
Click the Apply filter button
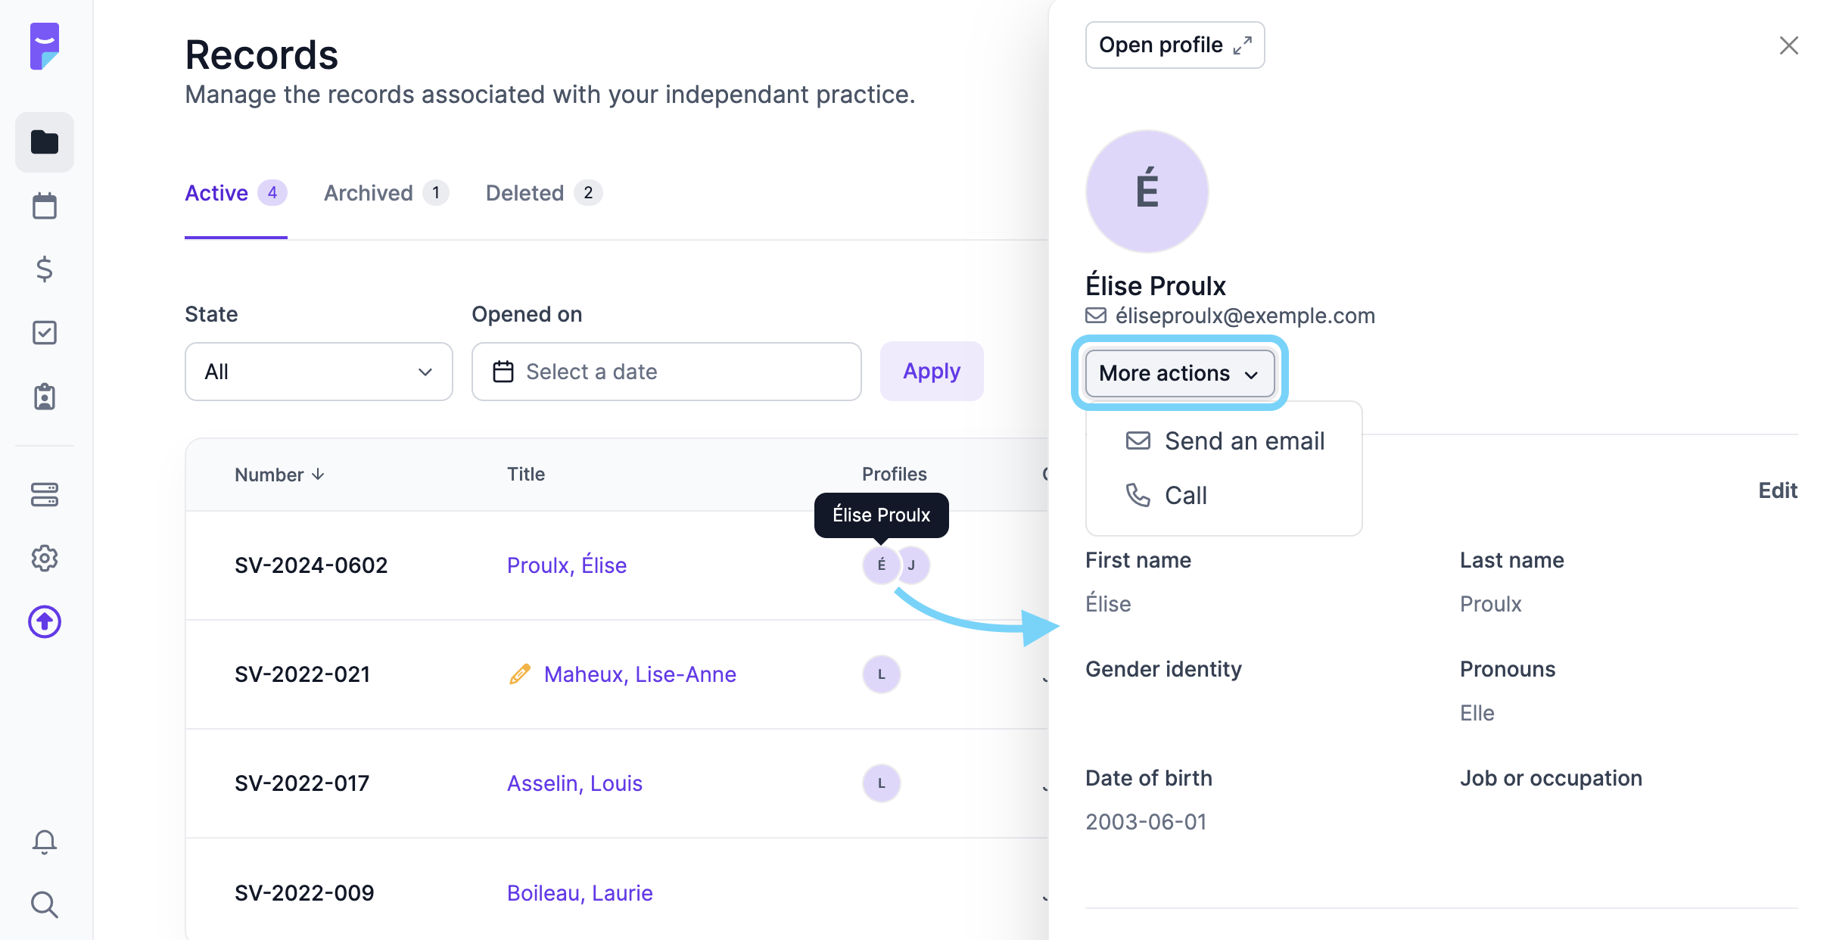[x=932, y=372]
